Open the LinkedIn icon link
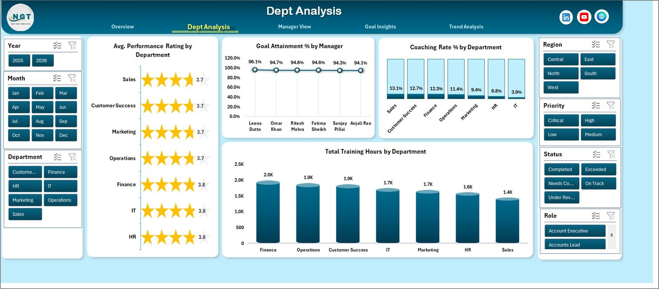 (x=566, y=17)
